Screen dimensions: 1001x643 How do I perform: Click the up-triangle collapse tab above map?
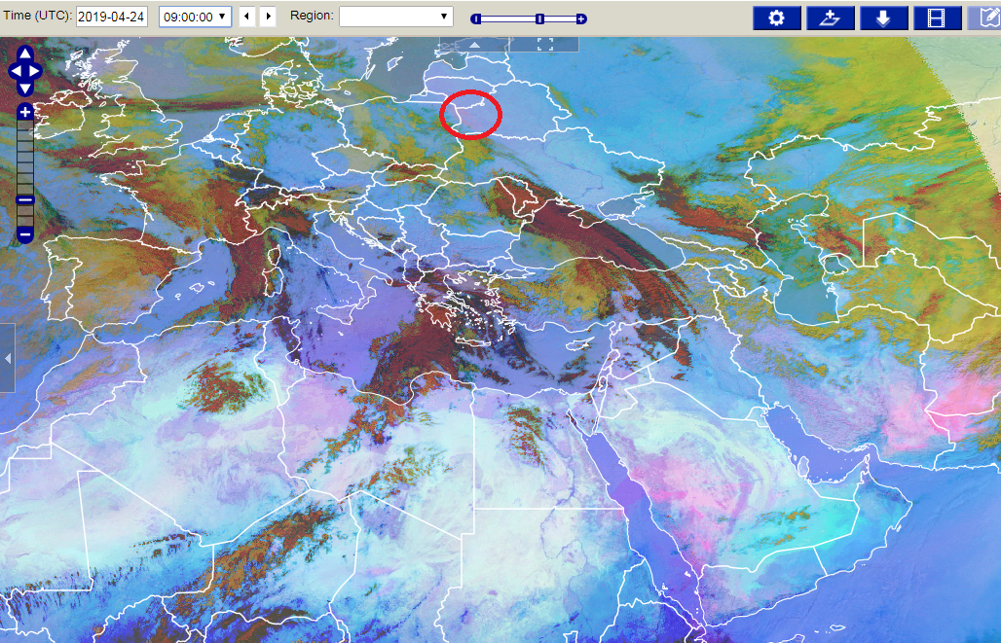474,44
